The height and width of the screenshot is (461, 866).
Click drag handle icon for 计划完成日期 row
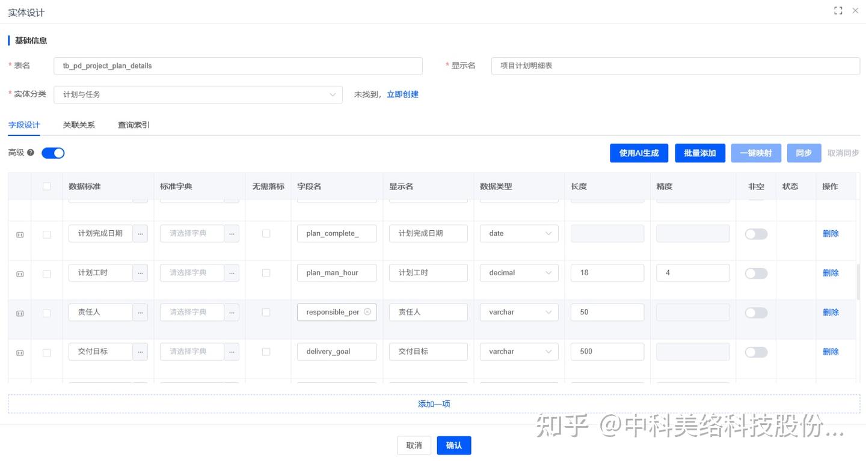click(x=20, y=234)
